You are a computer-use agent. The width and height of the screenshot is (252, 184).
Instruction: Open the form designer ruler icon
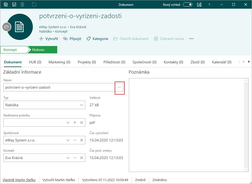click(199, 4)
